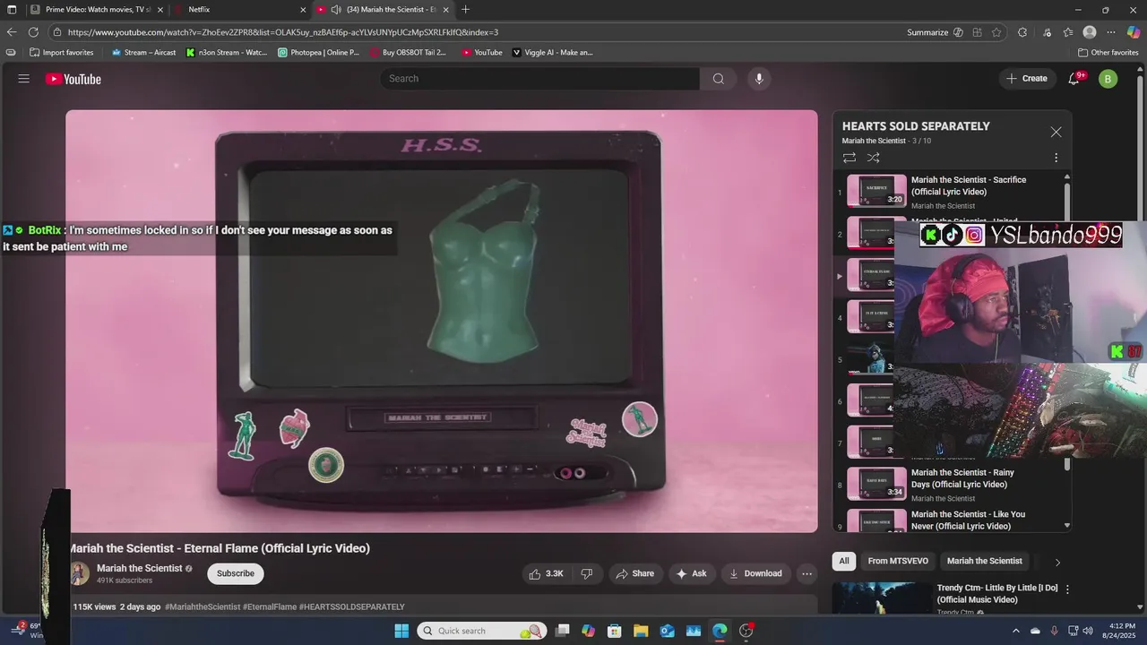Play Like You Never lyric video from playlist
Viewport: 1147px width, 645px height.
coord(950,520)
